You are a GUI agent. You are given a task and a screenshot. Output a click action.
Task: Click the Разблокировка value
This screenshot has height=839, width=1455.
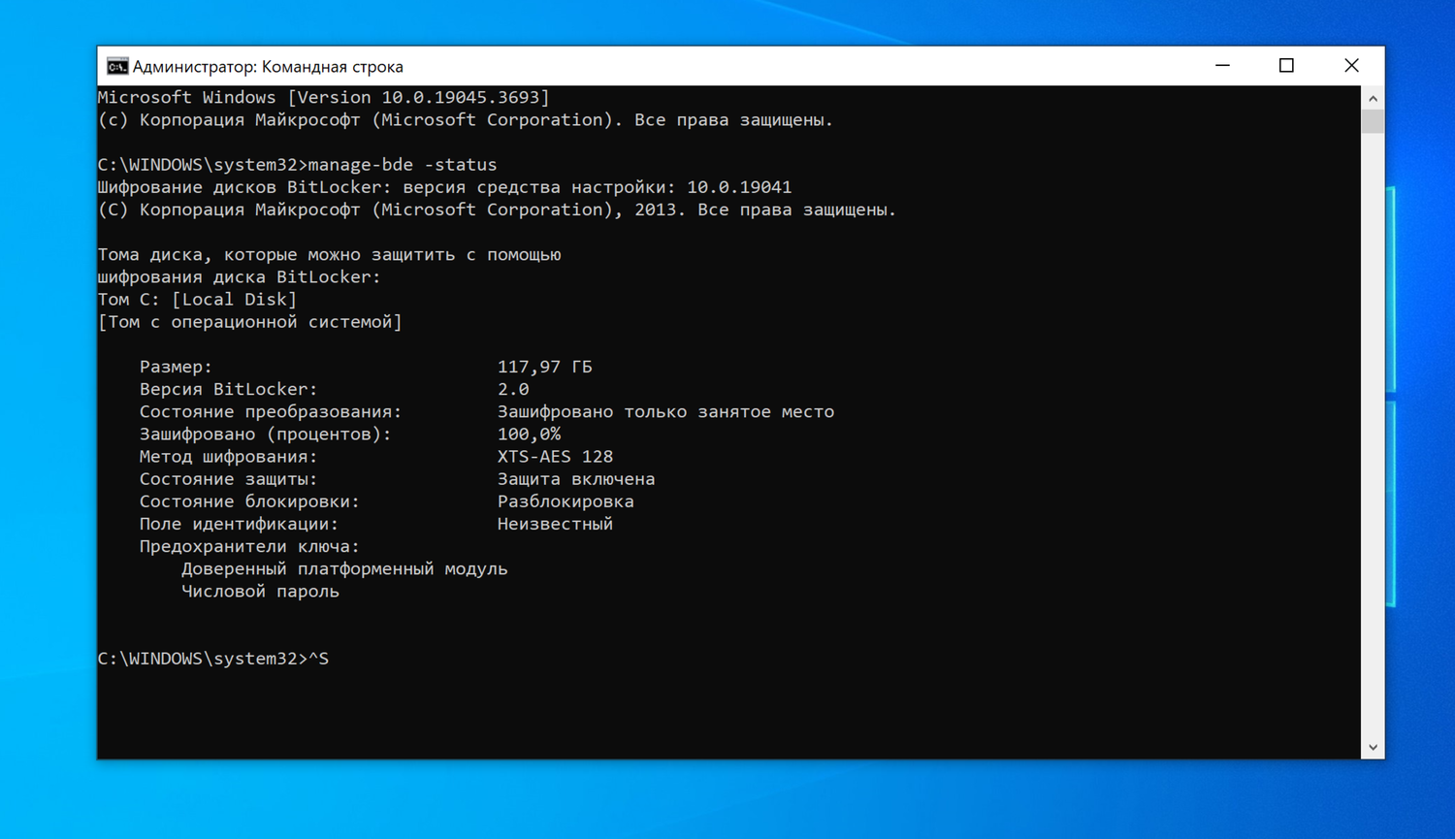point(566,501)
